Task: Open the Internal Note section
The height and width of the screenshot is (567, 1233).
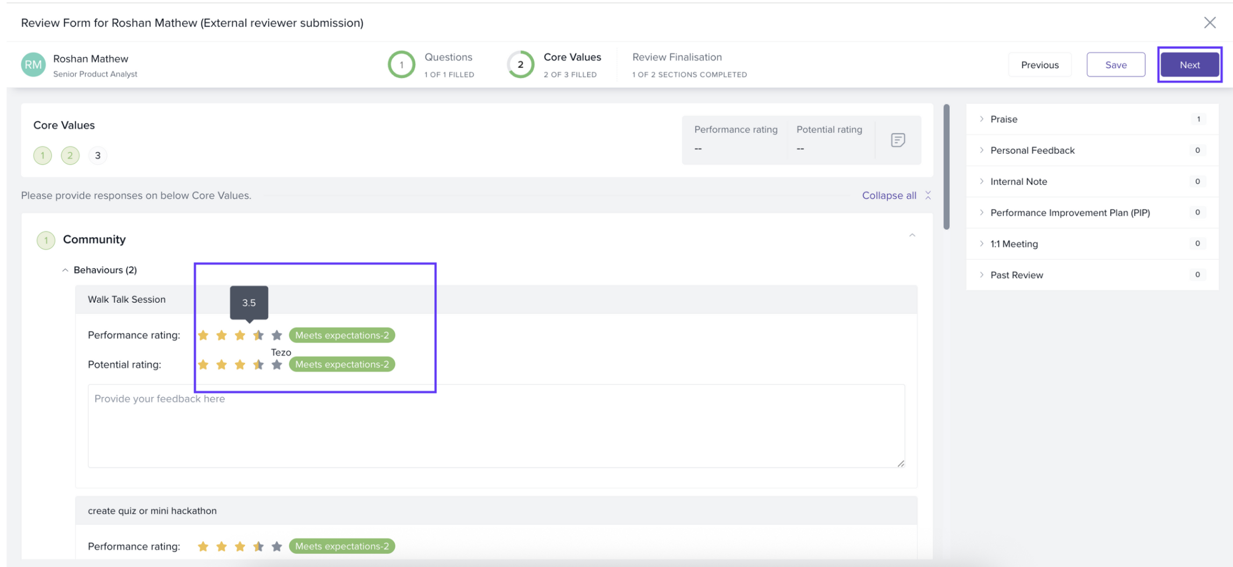Action: pos(1018,181)
